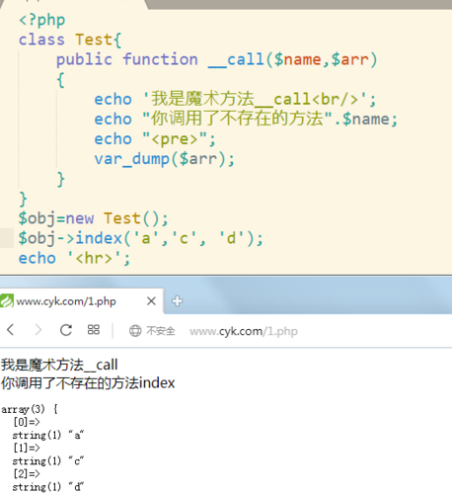The width and height of the screenshot is (452, 494).
Task: Click the tab's green favicon
Action: coord(7,300)
